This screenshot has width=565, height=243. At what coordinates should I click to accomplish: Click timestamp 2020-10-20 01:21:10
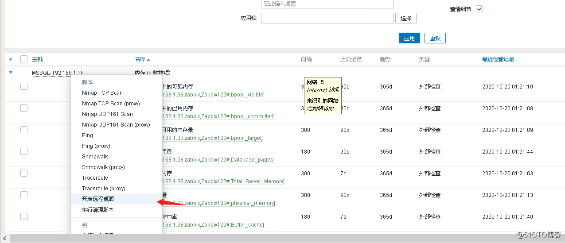(x=507, y=87)
